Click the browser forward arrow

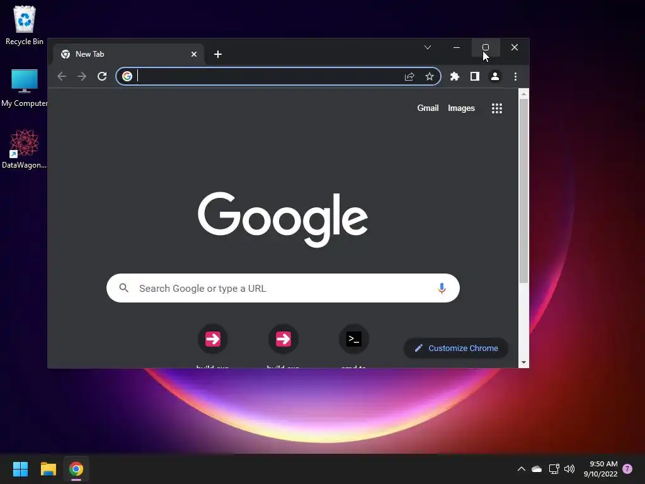82,76
